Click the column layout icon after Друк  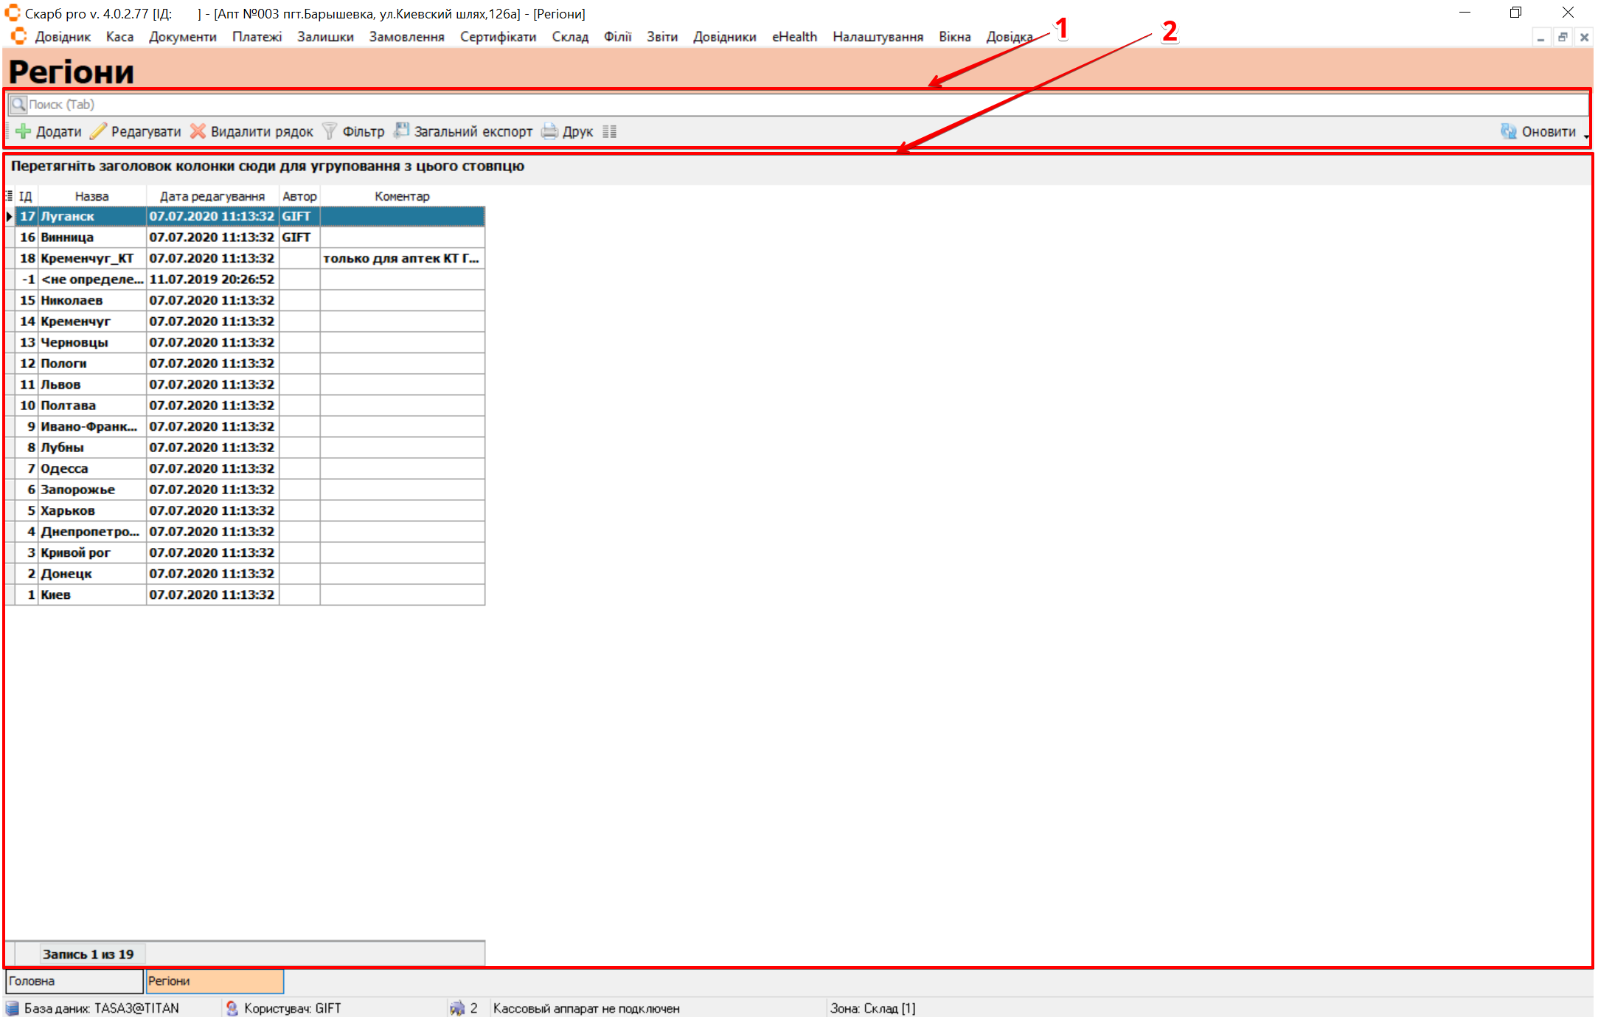pos(609,131)
